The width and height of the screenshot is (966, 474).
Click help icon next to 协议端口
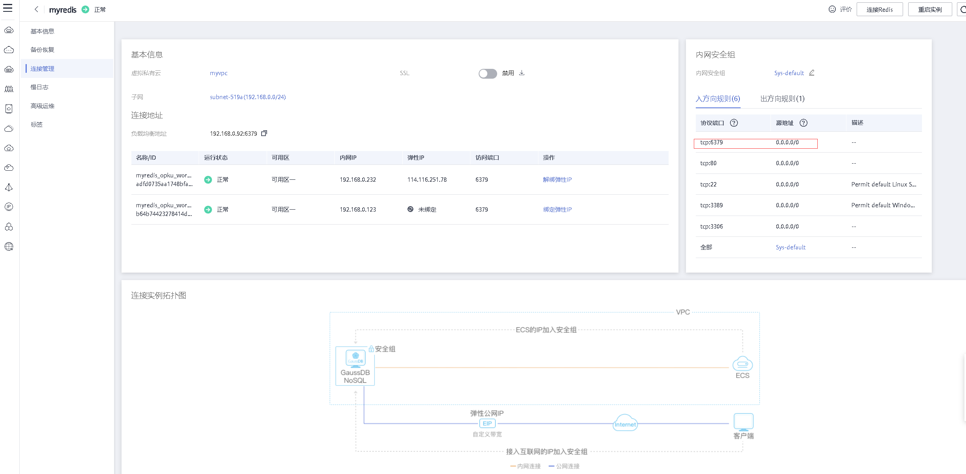pos(734,123)
